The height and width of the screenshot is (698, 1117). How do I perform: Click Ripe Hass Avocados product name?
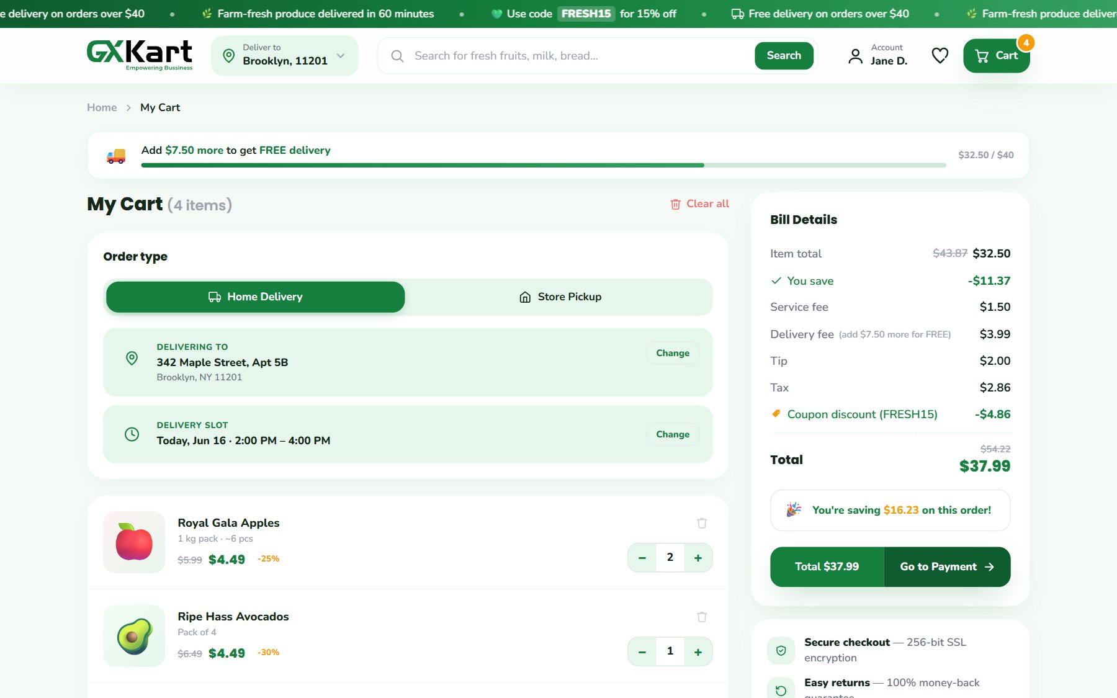[233, 616]
